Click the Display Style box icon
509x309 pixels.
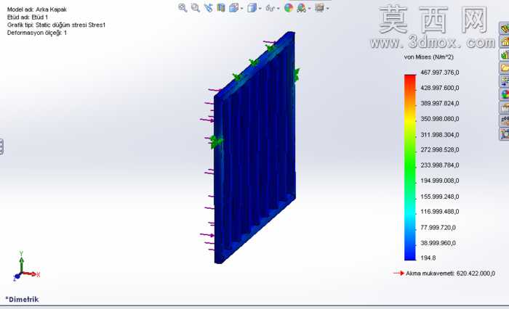(x=252, y=8)
